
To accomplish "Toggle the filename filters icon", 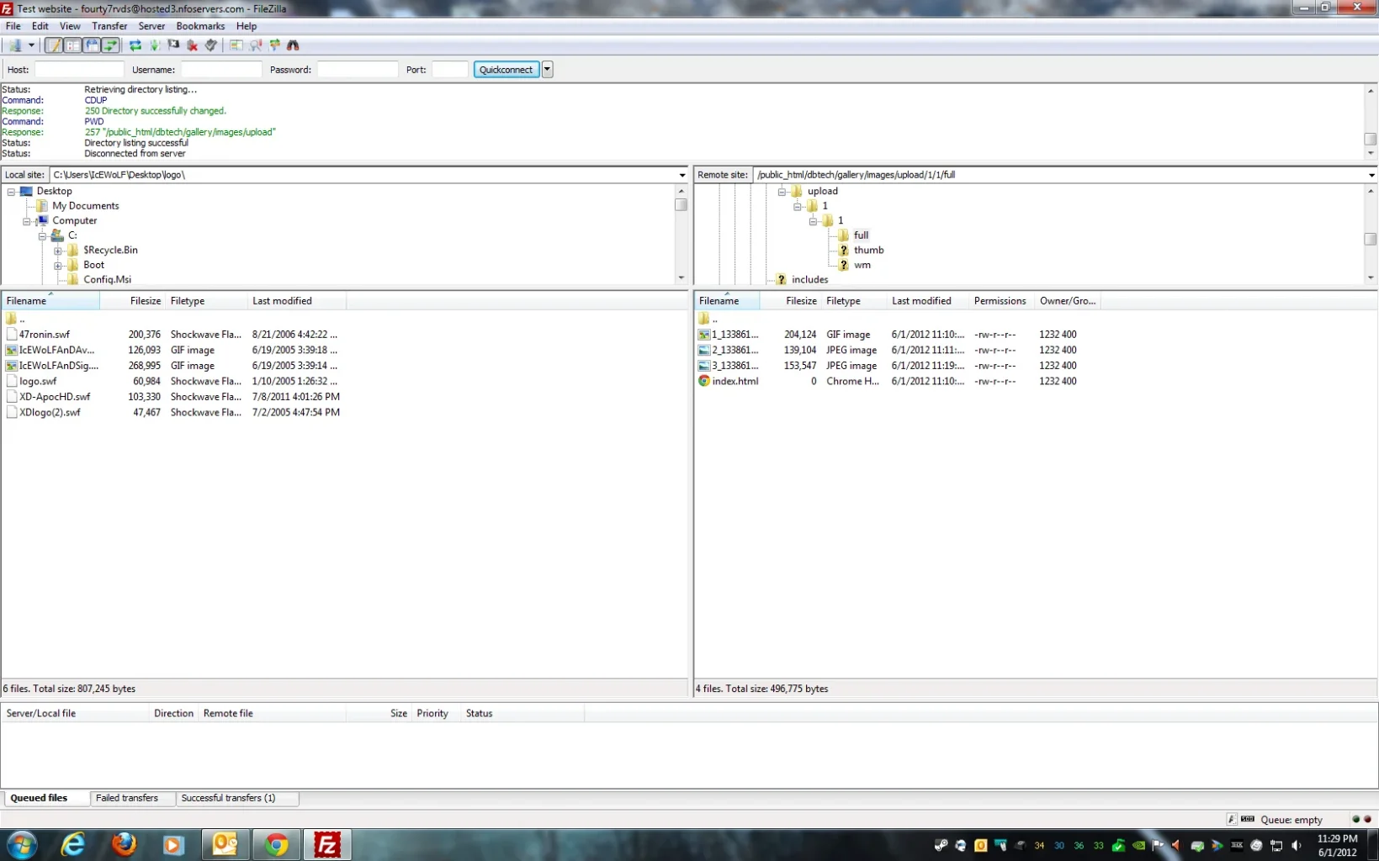I will [256, 45].
